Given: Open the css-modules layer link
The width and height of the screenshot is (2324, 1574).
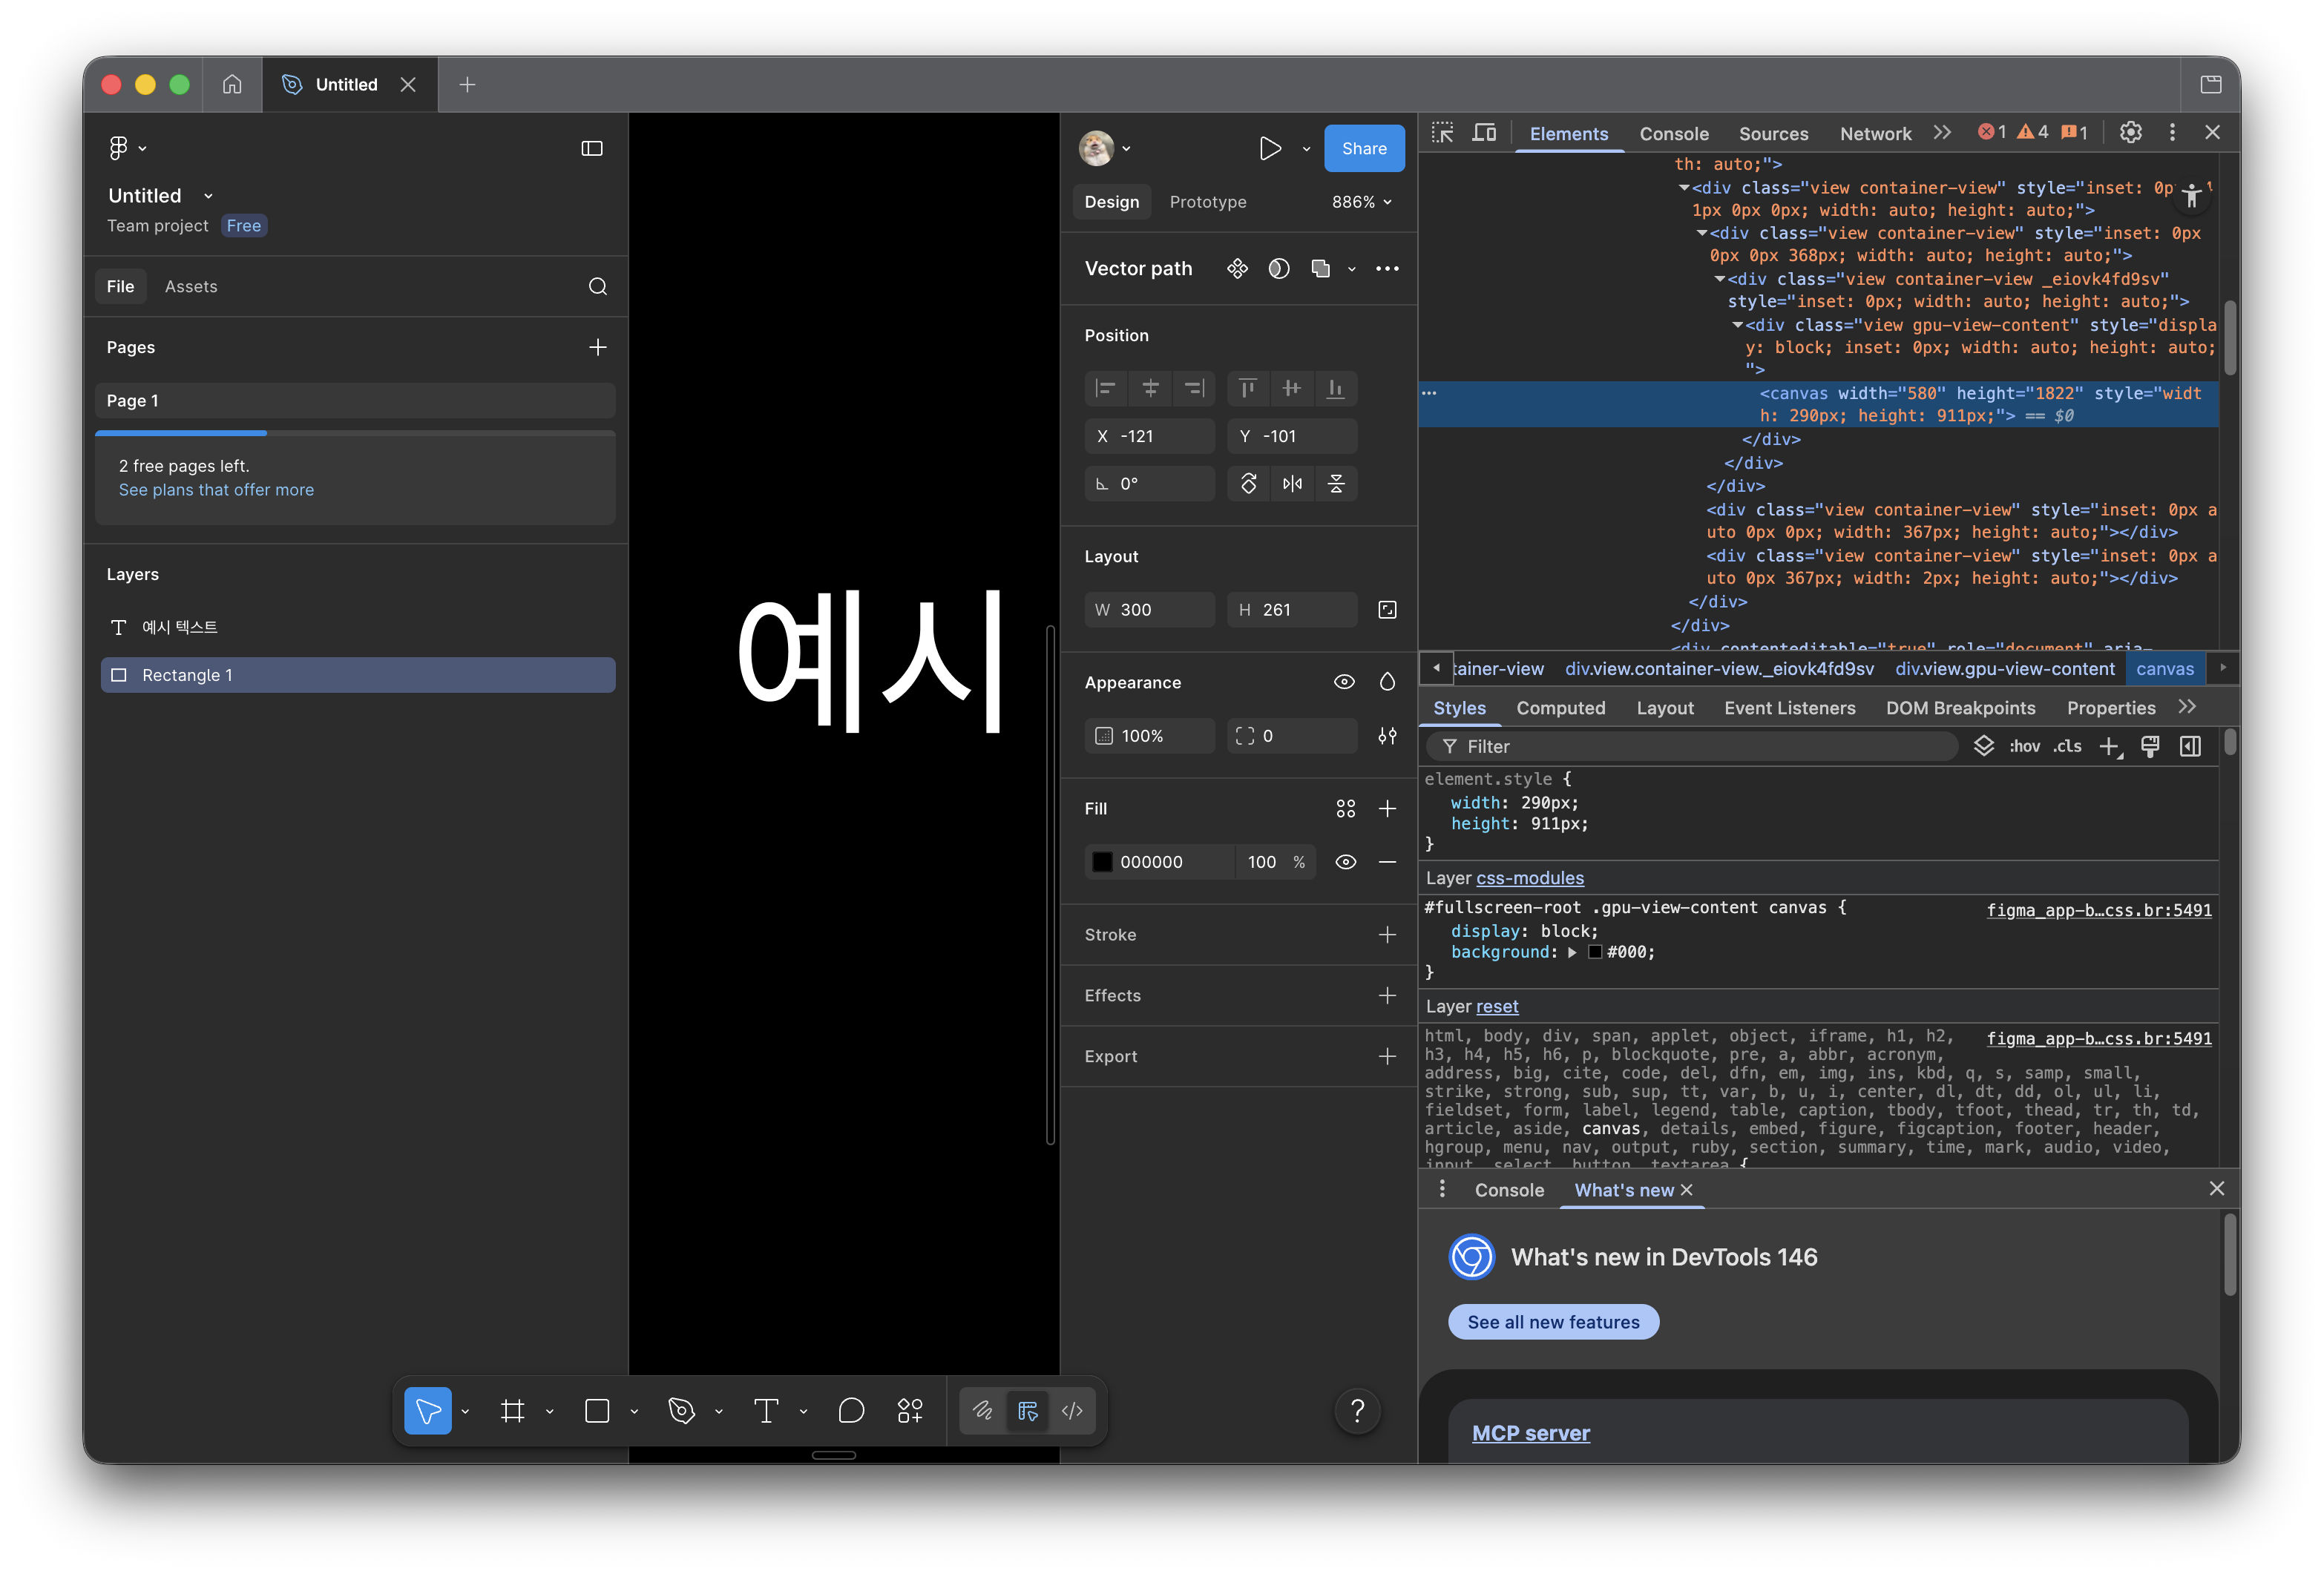Looking at the screenshot, I should 1530,877.
